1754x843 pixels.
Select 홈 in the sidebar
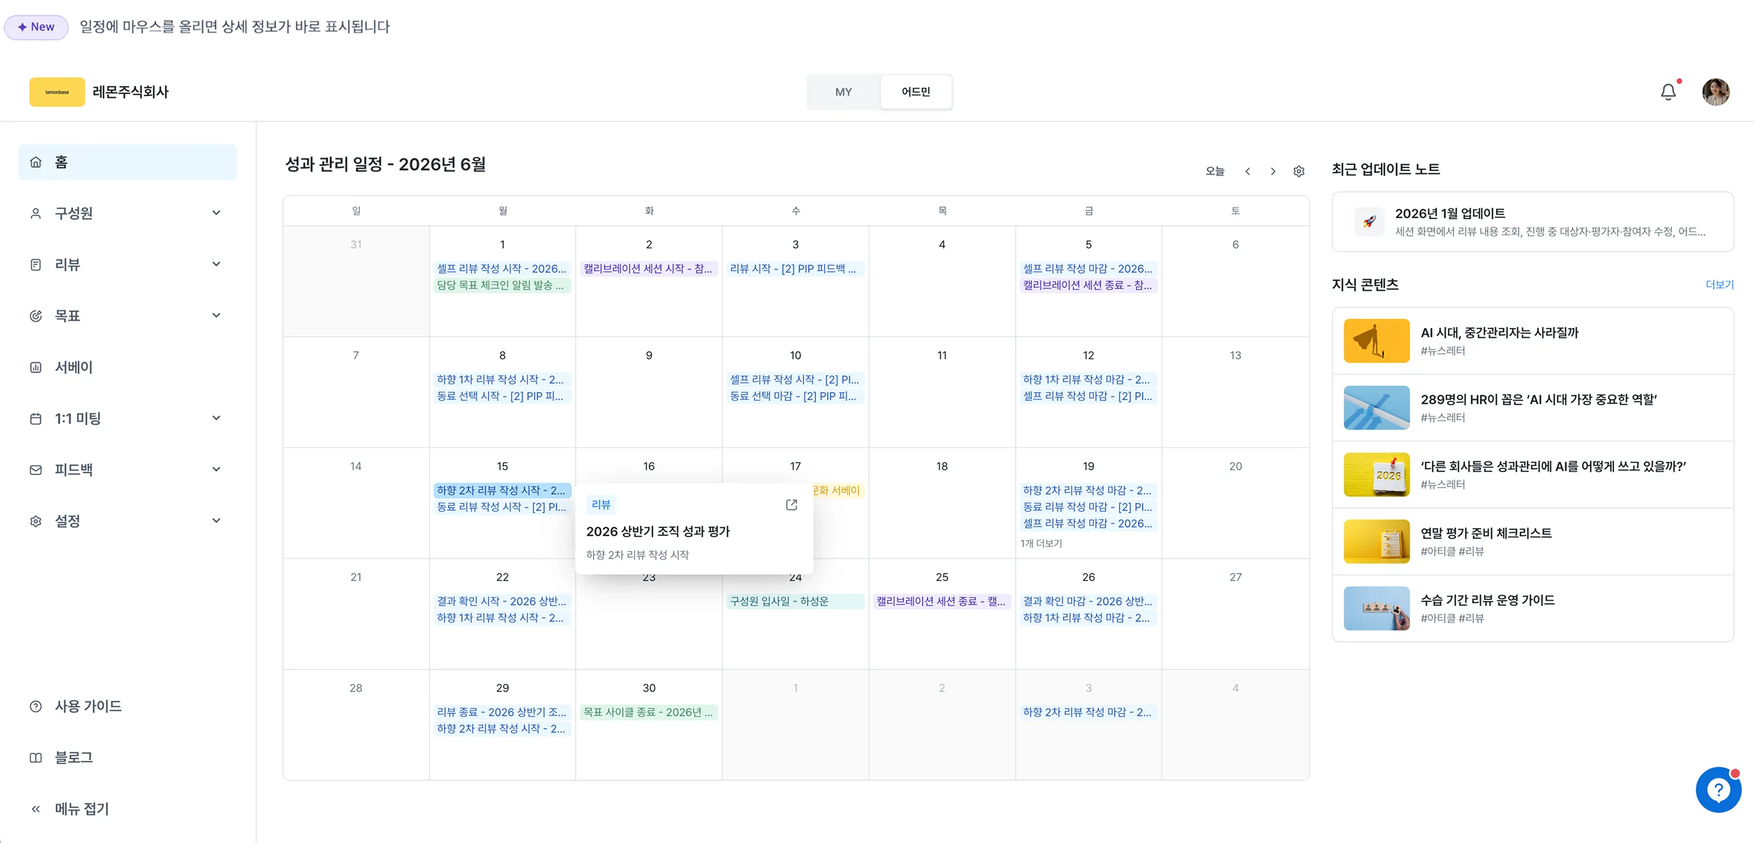(128, 162)
